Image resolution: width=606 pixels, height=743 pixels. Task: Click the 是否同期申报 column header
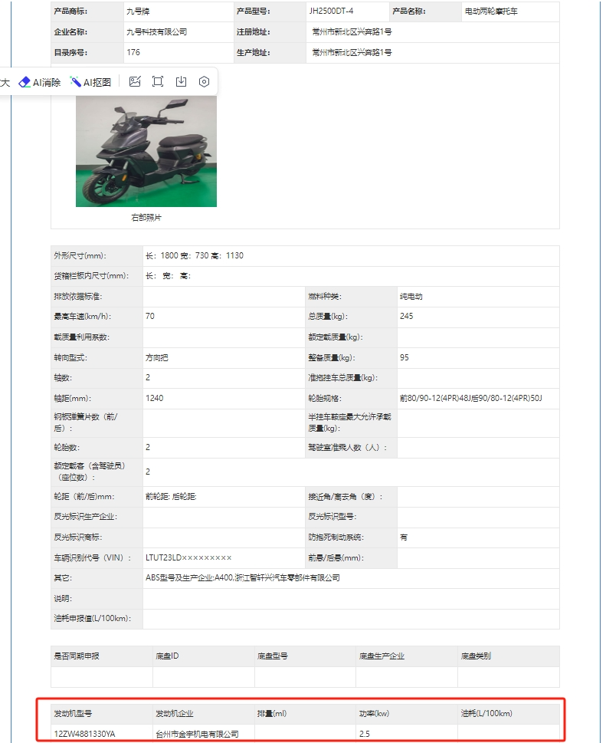77,656
